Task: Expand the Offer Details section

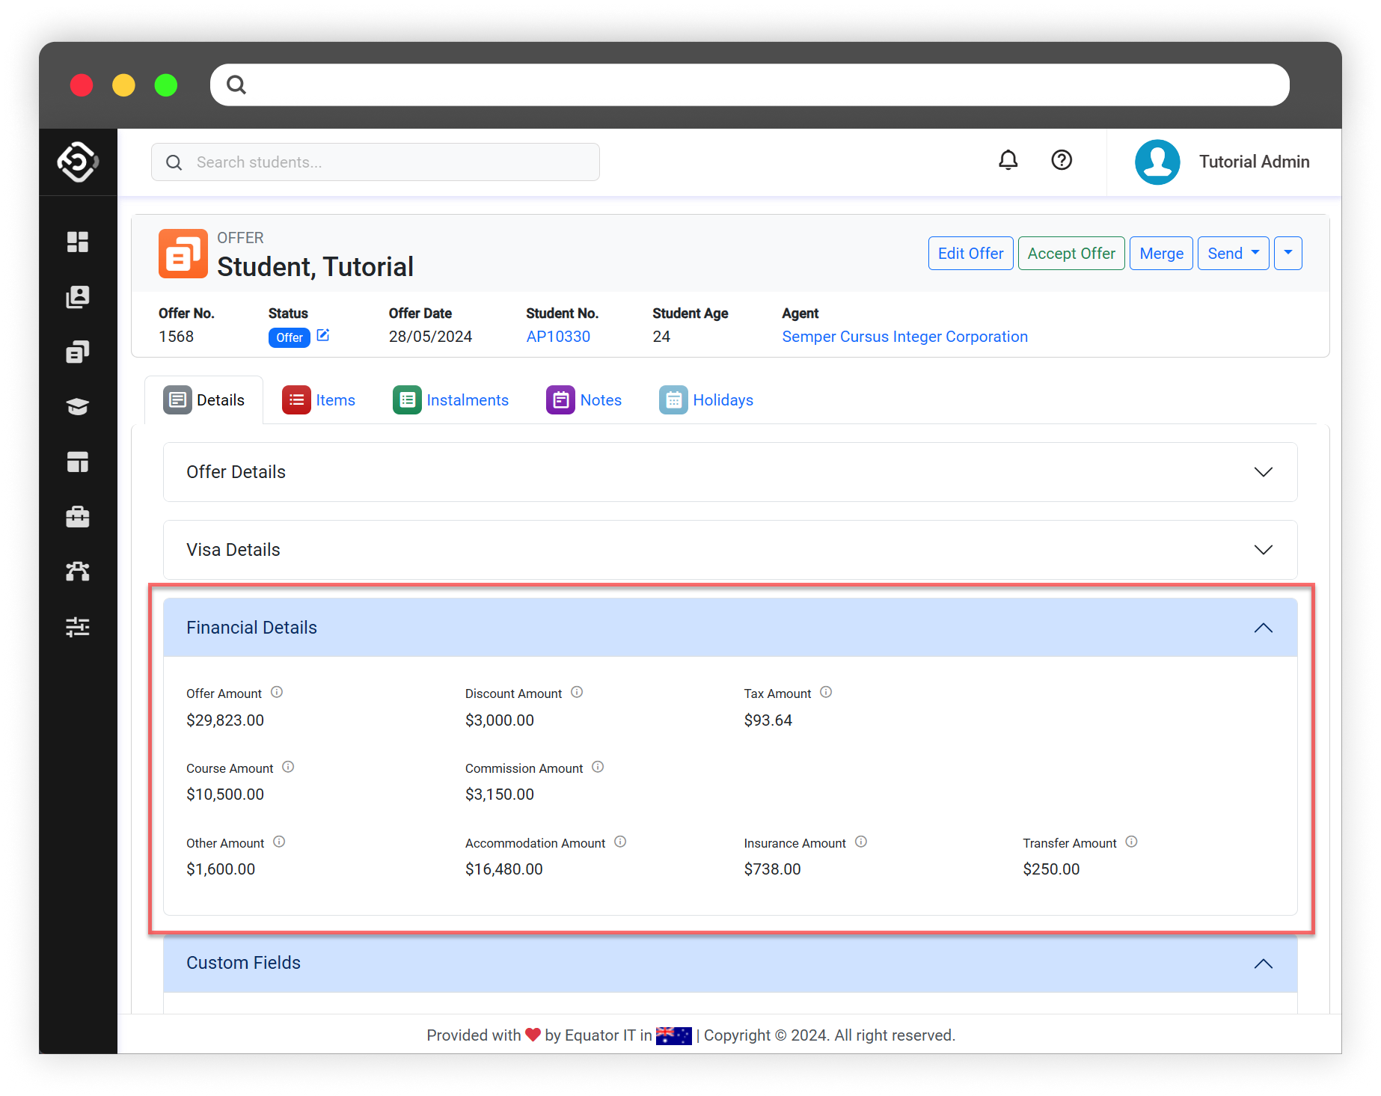Action: tap(1263, 472)
